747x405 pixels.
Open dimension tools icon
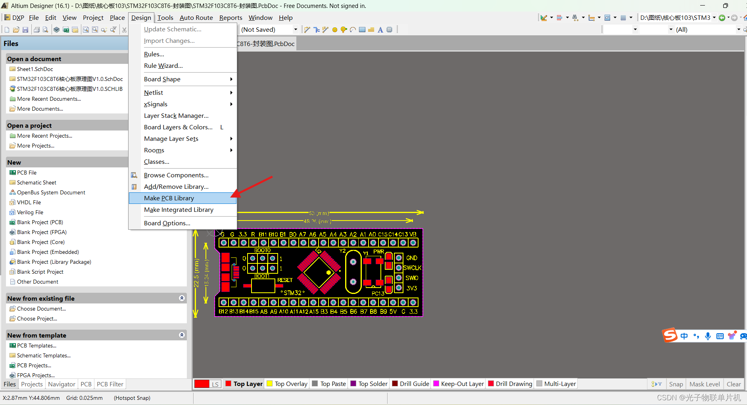(591, 18)
